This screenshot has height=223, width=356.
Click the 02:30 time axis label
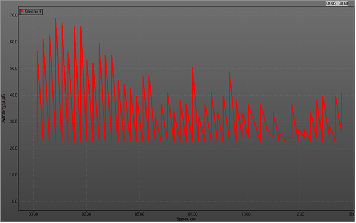[x=86, y=214]
